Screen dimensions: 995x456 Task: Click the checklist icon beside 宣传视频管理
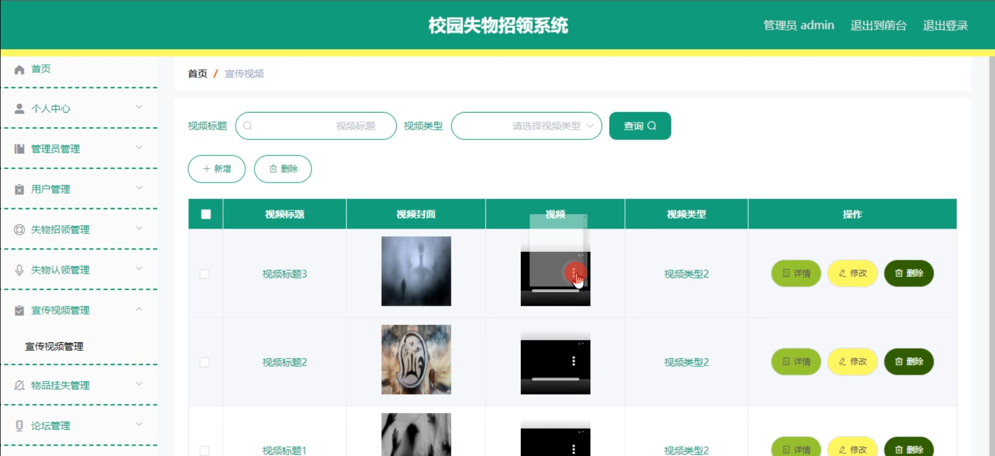(19, 310)
